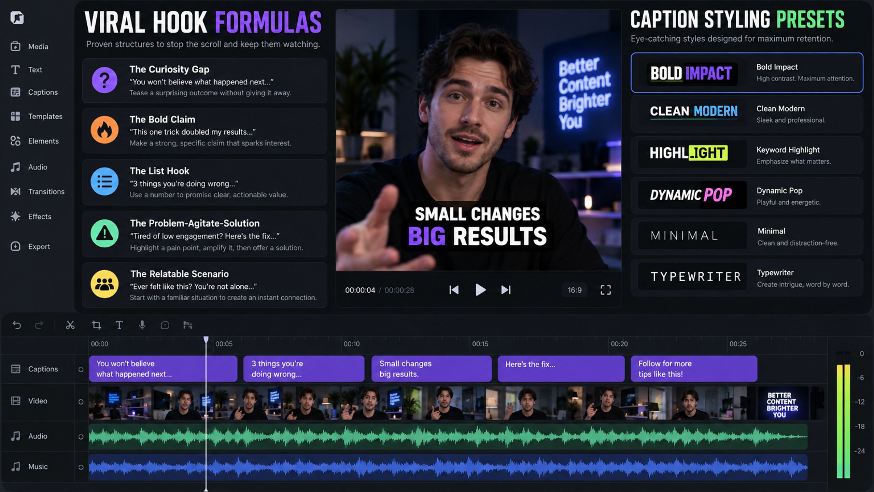Select The Bold Claim hook formula
This screenshot has width=874, height=492.
(205, 131)
